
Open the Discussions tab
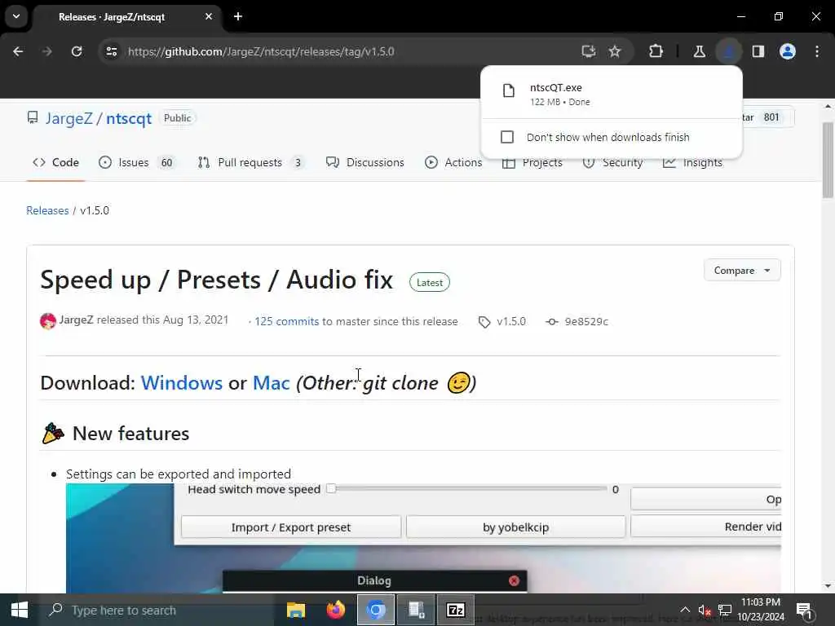point(365,162)
